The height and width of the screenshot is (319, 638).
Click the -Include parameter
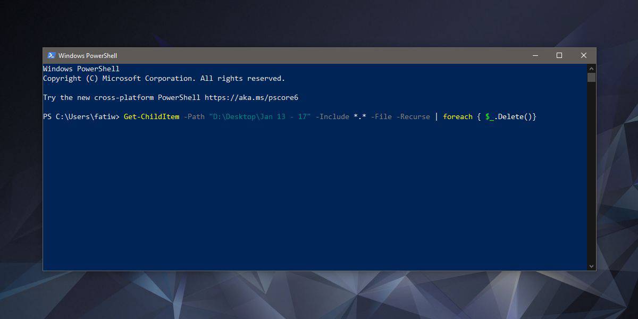332,116
